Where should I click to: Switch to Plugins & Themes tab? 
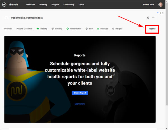[24, 29]
